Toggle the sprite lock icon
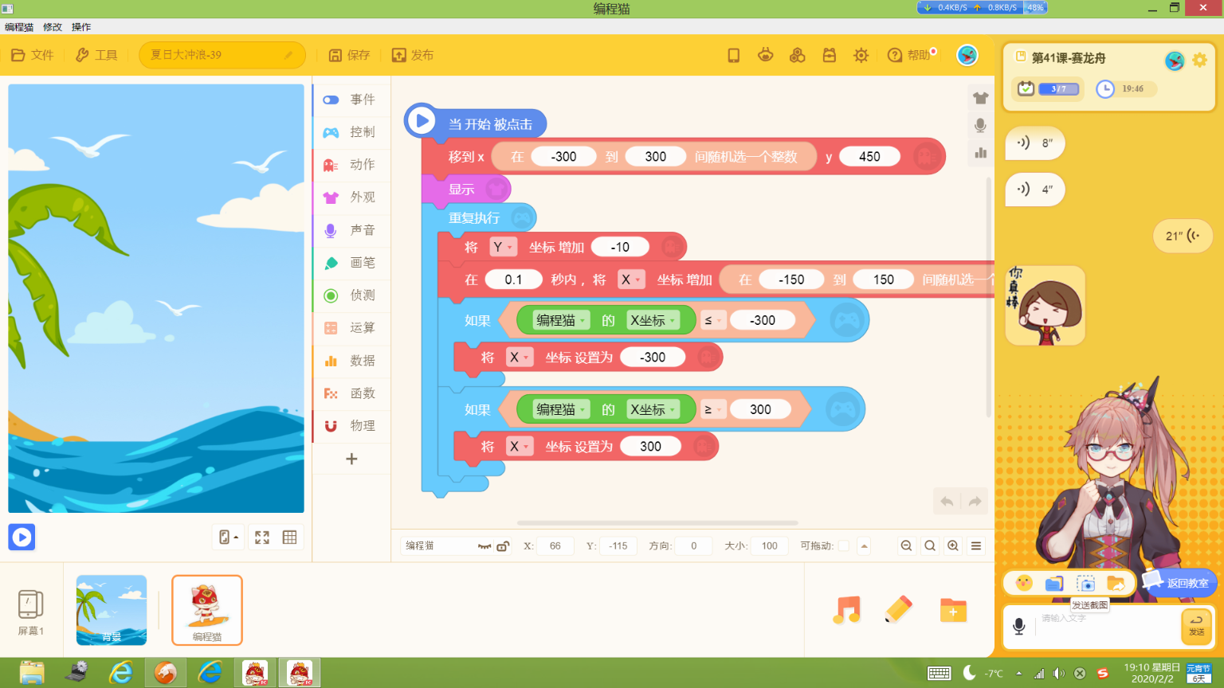This screenshot has width=1224, height=688. click(x=503, y=546)
